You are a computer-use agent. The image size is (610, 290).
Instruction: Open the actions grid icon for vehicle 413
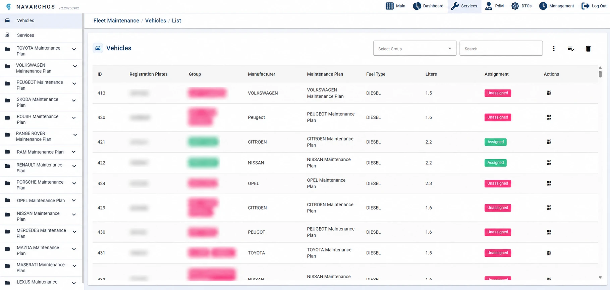point(549,93)
